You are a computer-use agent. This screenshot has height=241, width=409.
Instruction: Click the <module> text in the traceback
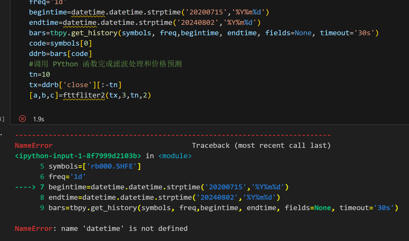tap(175, 156)
